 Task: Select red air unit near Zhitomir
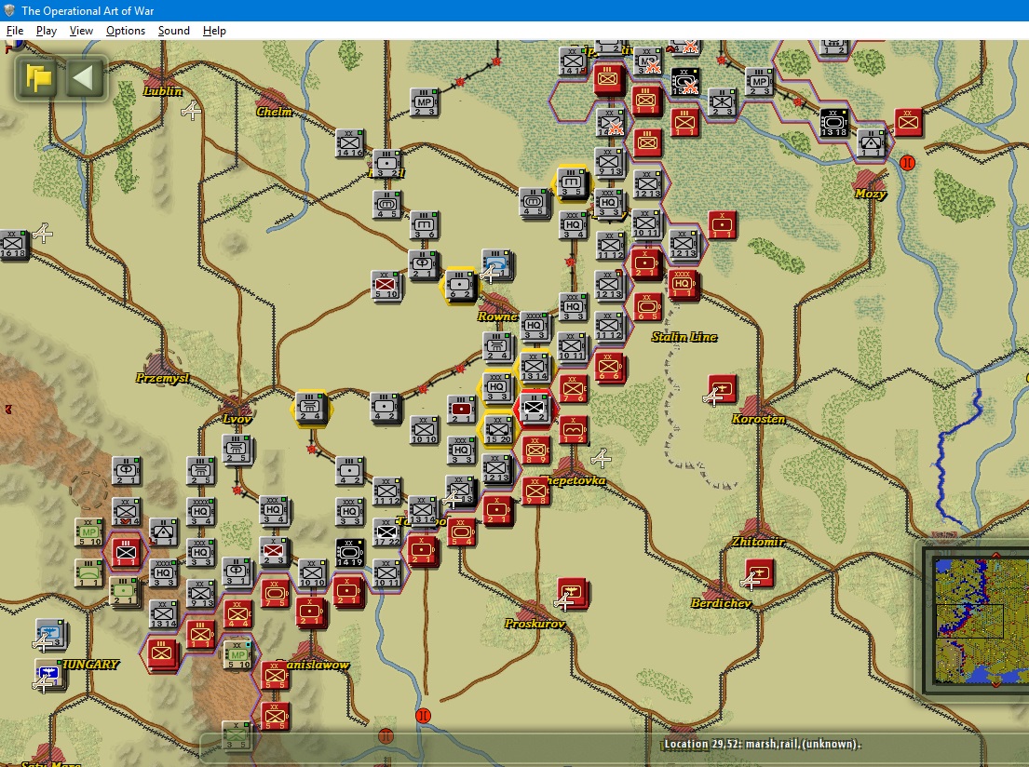click(759, 574)
